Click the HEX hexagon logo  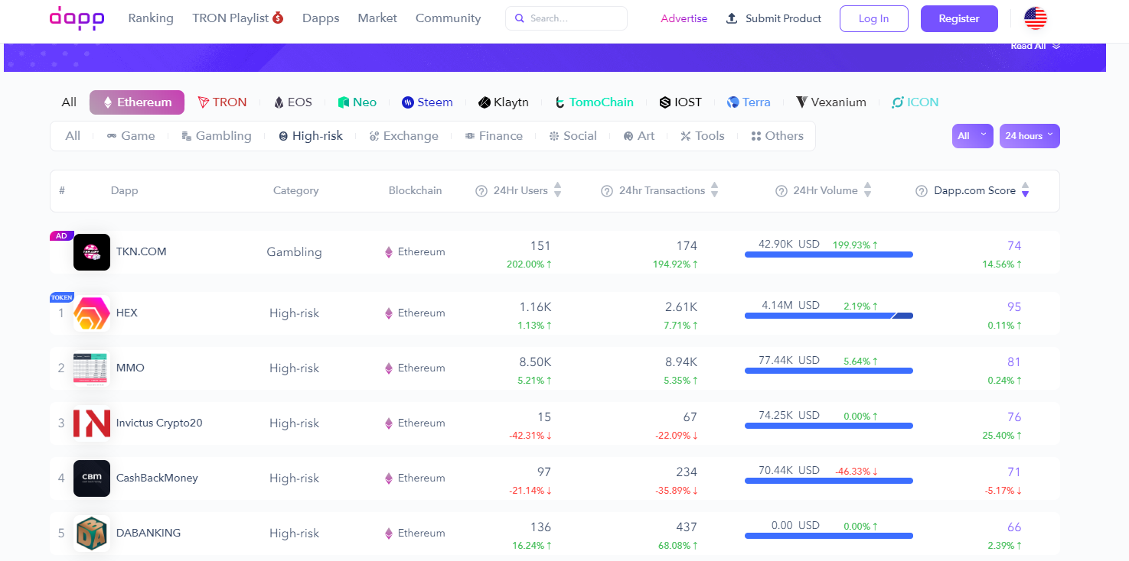point(92,313)
